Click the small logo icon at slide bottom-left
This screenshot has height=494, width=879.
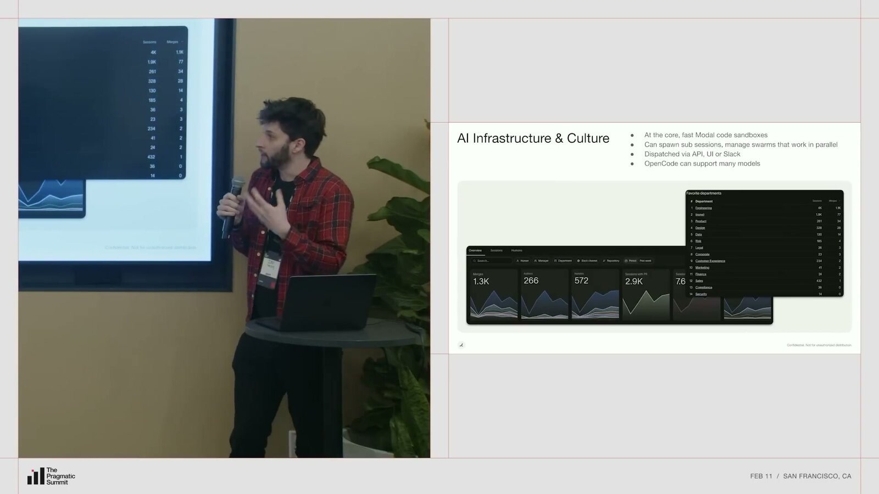(x=461, y=345)
